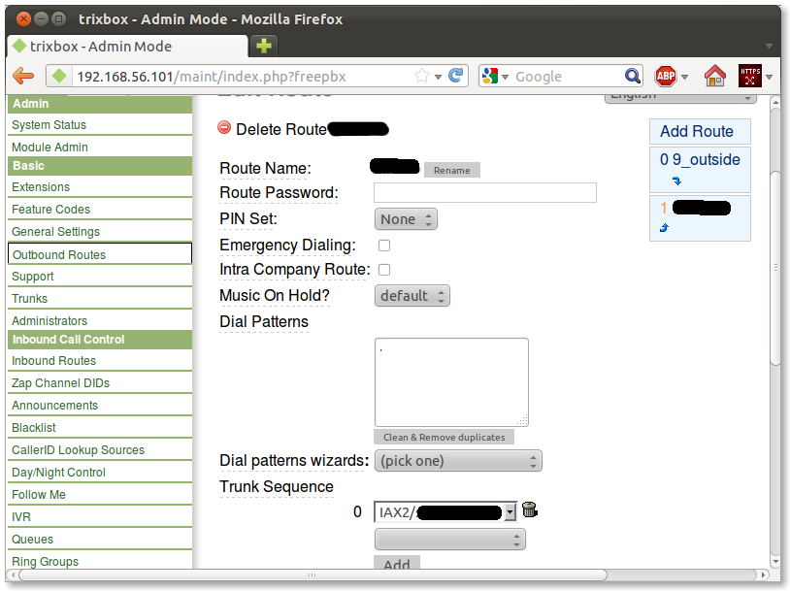Go to Extensions in sidebar
The image size is (790, 591).
(41, 187)
